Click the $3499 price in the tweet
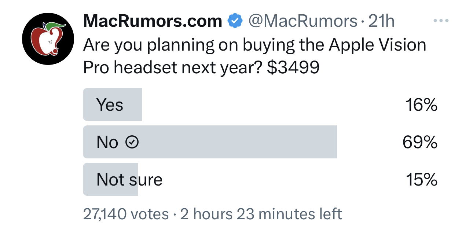Image resolution: width=473 pixels, height=231 pixels. [293, 67]
